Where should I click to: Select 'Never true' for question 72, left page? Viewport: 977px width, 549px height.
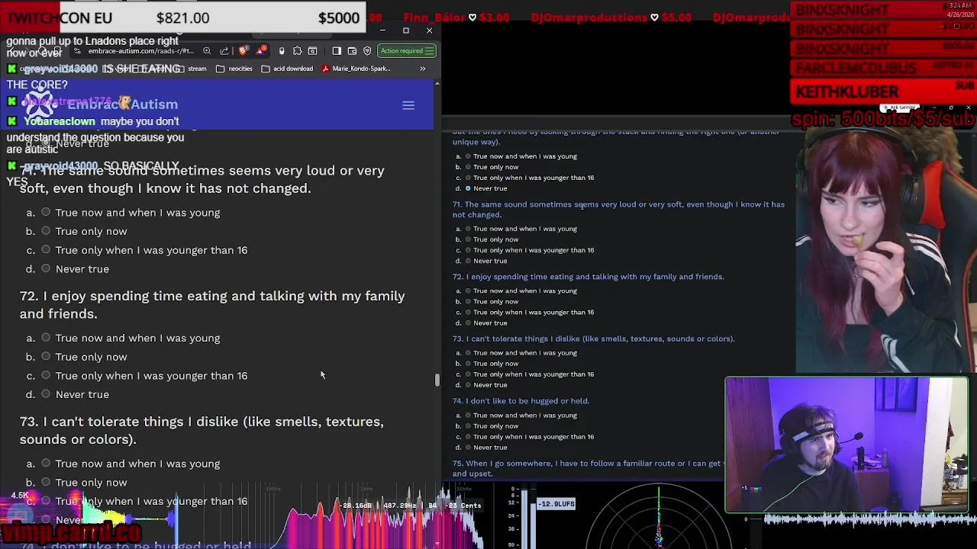(x=47, y=394)
